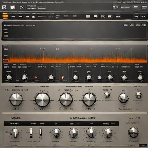
Task: Expand the rounded selector left of the first large knob
Action: click(x=7, y=90)
